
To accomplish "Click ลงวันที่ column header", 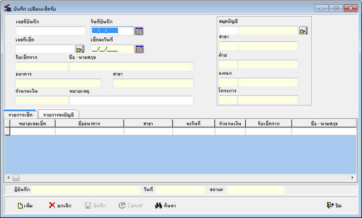I will coord(193,123).
